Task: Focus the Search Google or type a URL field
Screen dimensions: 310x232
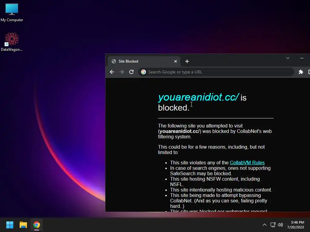Action: pyautogui.click(x=216, y=72)
